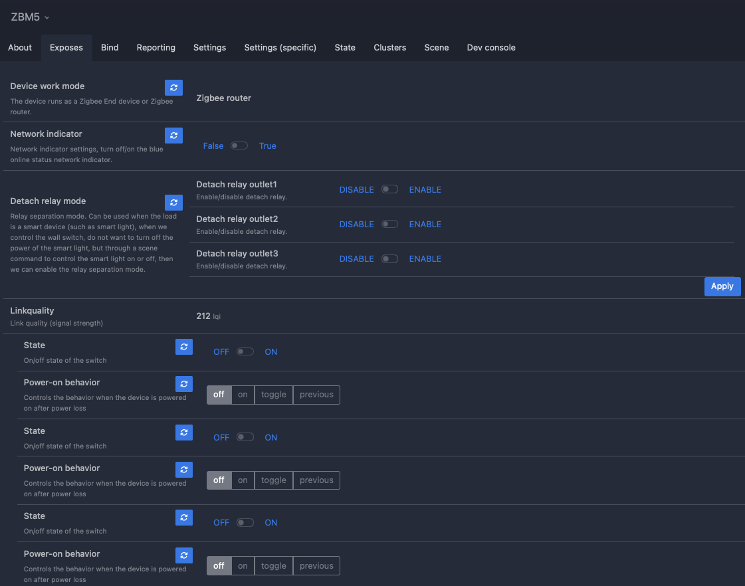Screen dimensions: 745x586
Task: Click DISABLE for Detach relay outlet3
Action: [356, 259]
